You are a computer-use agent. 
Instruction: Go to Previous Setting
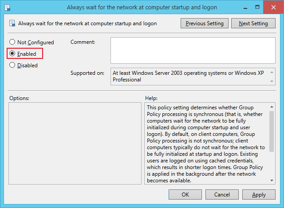pyautogui.click(x=205, y=23)
